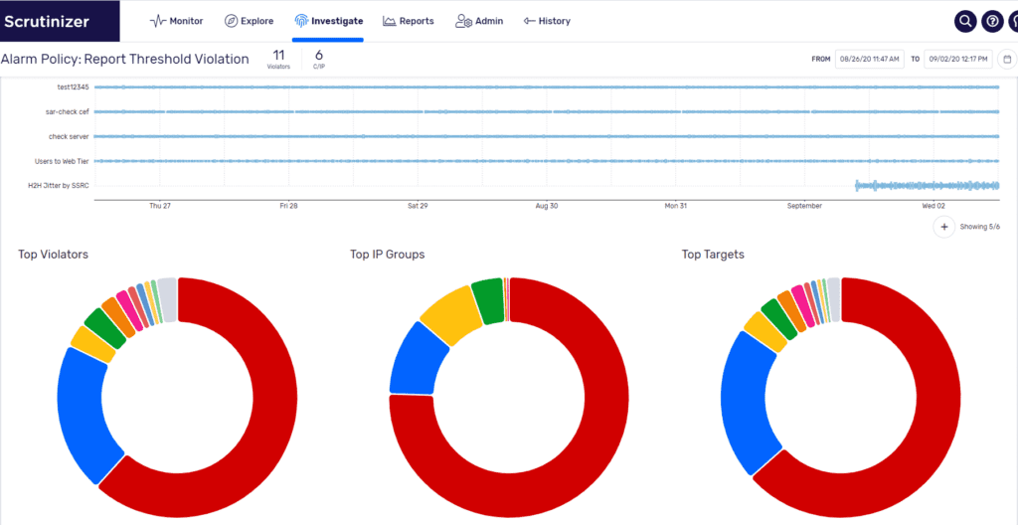Click the Aug 30 timeline axis label

coord(546,206)
